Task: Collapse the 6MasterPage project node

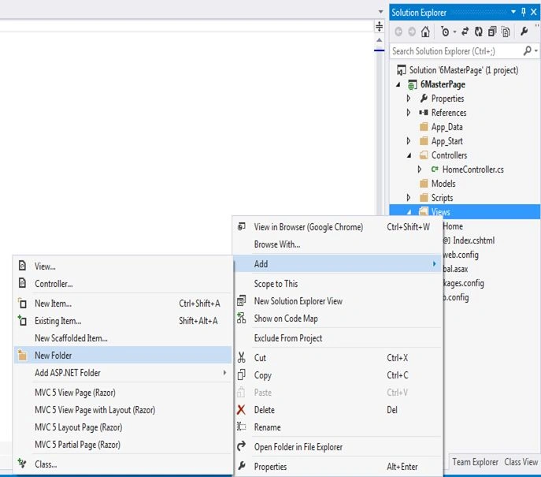Action: tap(398, 84)
